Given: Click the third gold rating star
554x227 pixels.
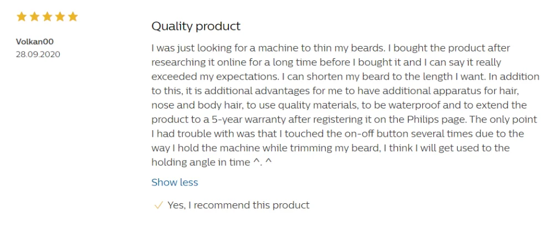Looking at the screenshot, I should 47,17.
